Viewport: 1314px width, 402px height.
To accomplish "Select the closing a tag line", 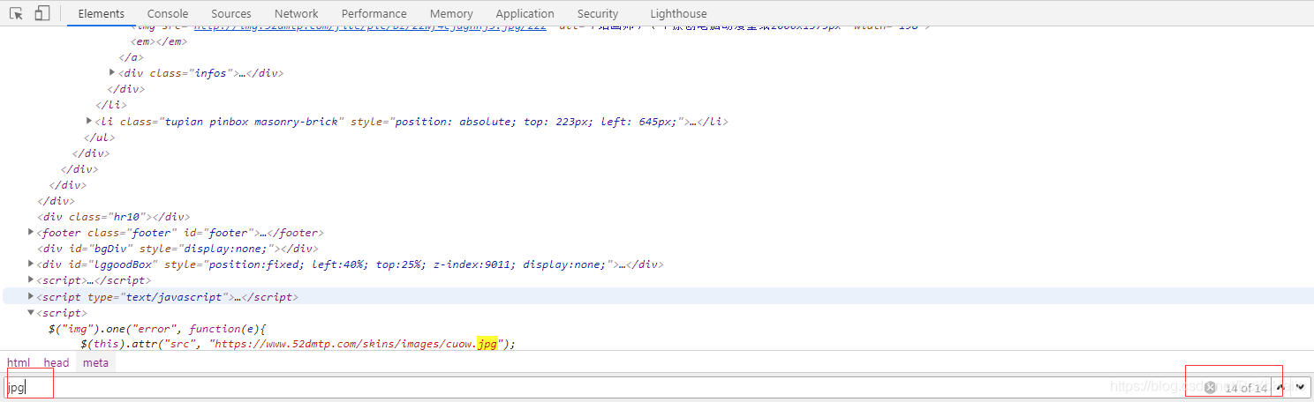I will point(132,57).
